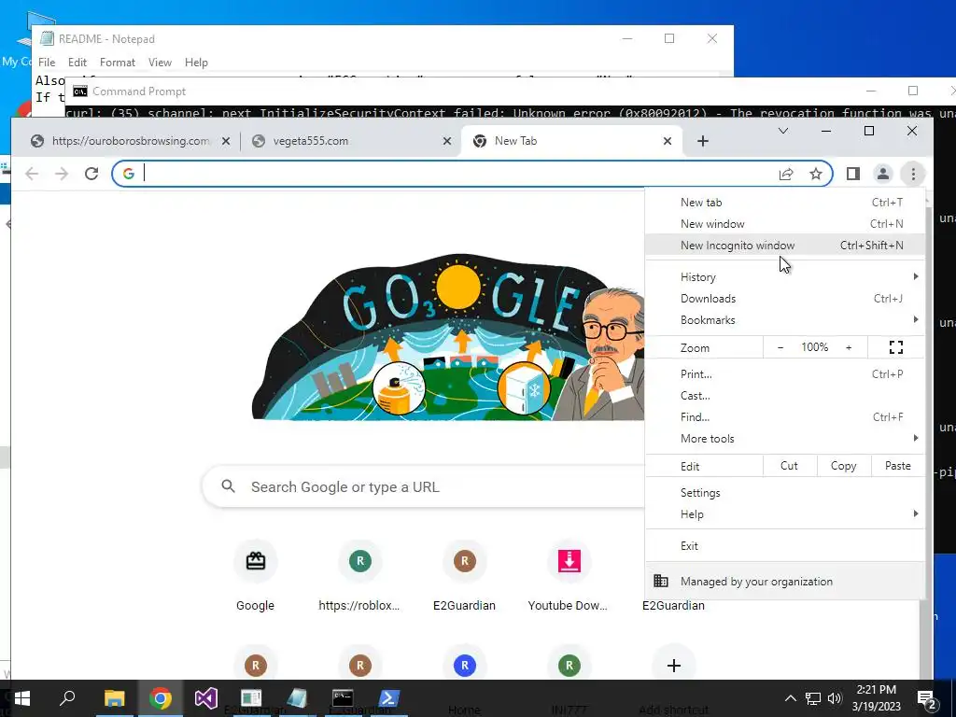
Task: Decrease zoom with the minus button
Action: click(x=780, y=347)
